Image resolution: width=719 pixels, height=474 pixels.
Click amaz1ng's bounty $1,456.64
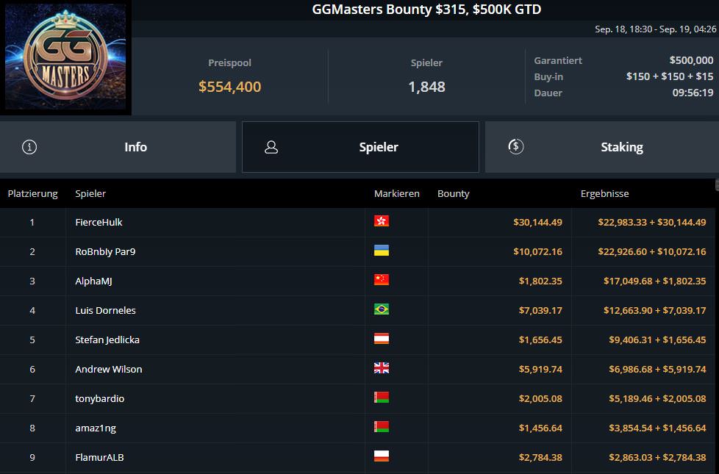coord(540,428)
